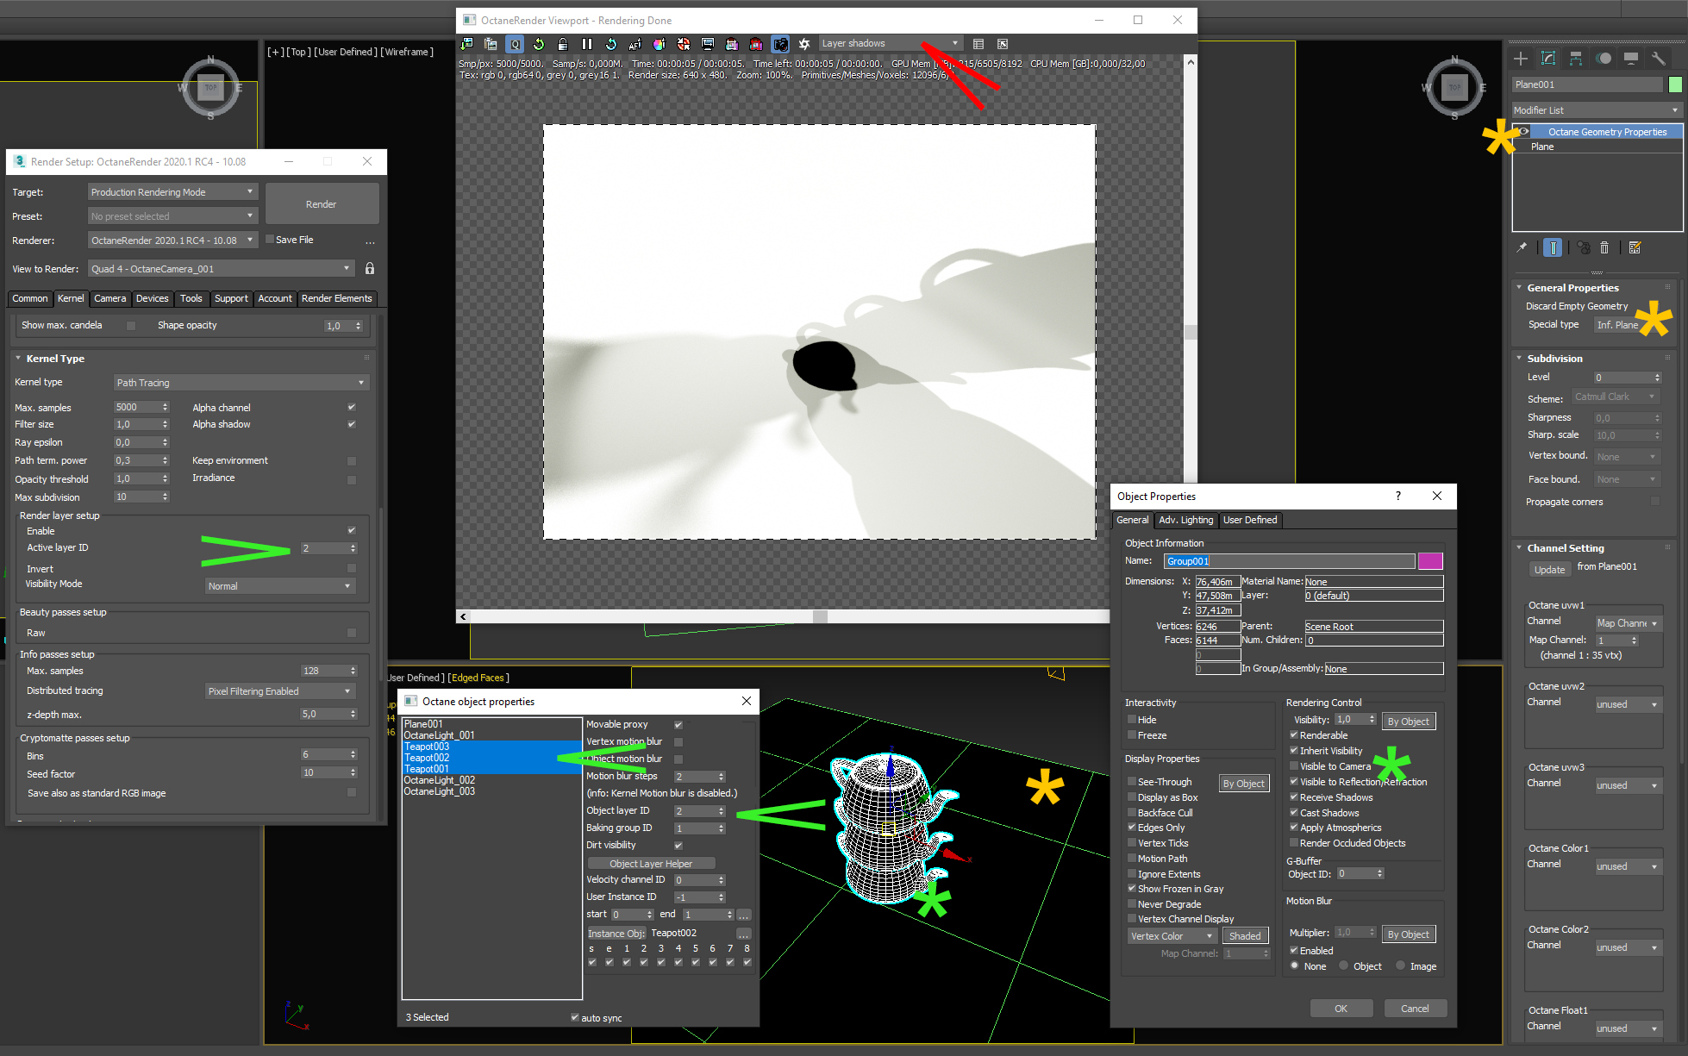Click the Object Layer Helper button

tap(651, 864)
